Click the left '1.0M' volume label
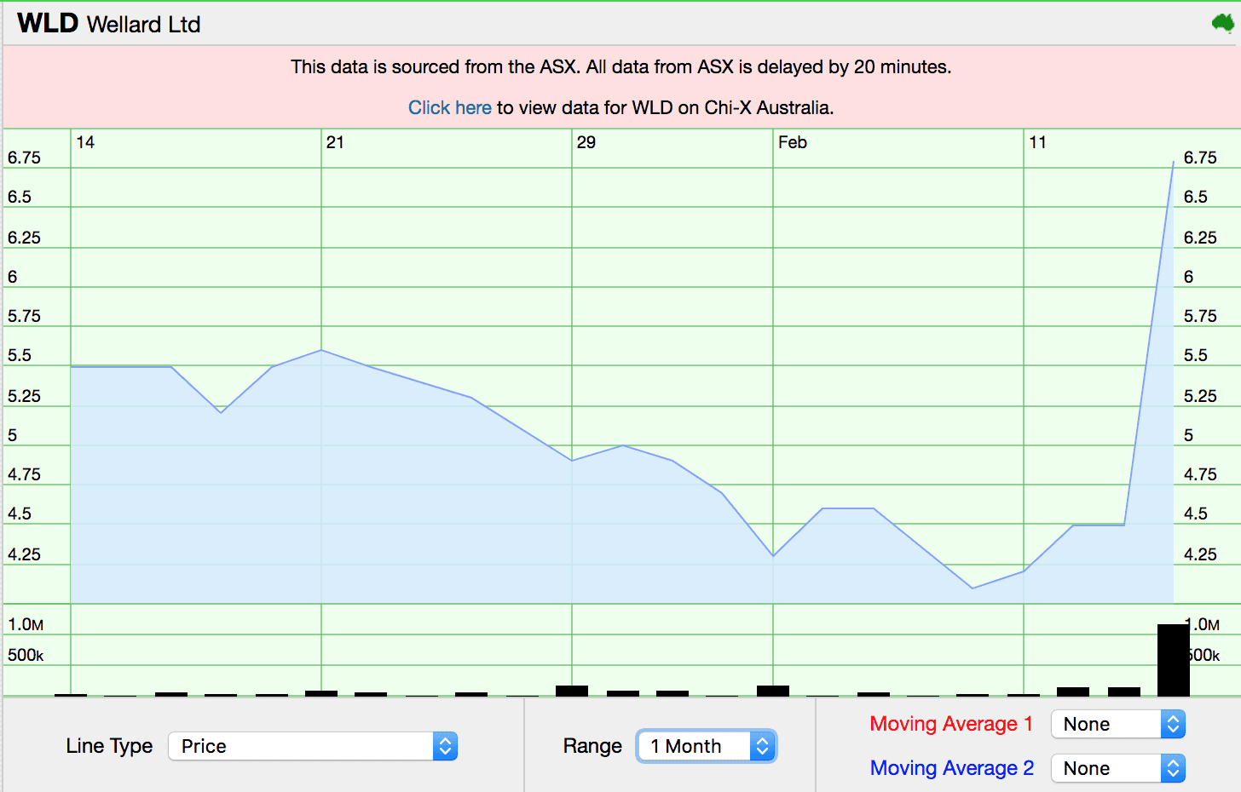1241x792 pixels. pyautogui.click(x=26, y=624)
